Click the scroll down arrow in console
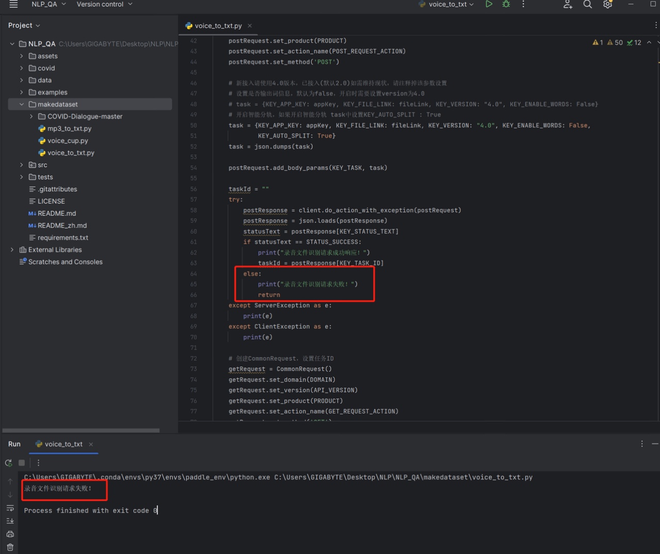 coord(10,495)
